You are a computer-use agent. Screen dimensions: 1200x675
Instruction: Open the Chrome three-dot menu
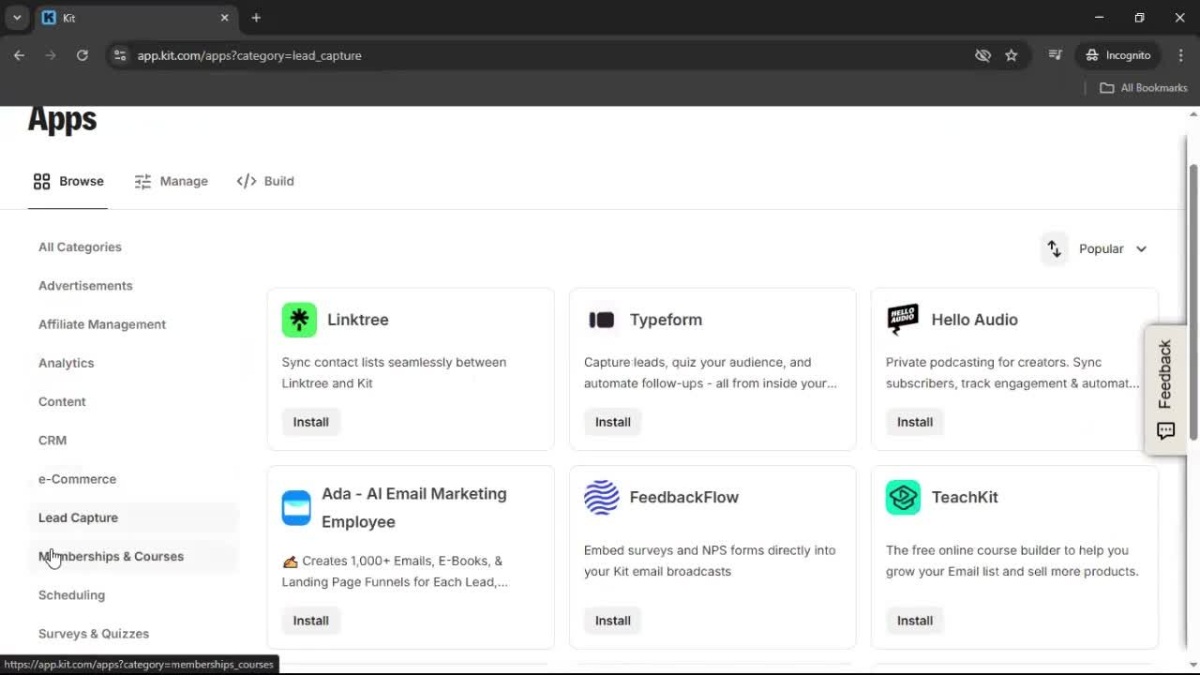[x=1181, y=55]
